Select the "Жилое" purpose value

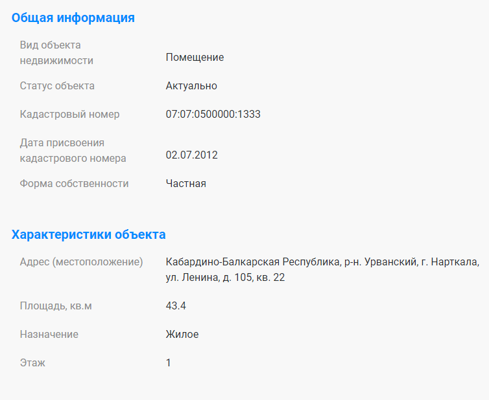point(182,334)
